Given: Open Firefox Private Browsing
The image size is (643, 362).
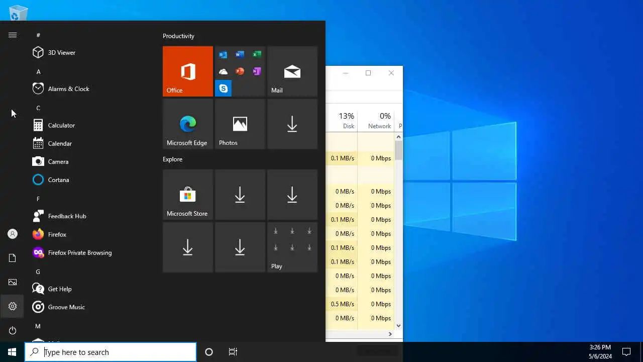Looking at the screenshot, I should pos(90,252).
